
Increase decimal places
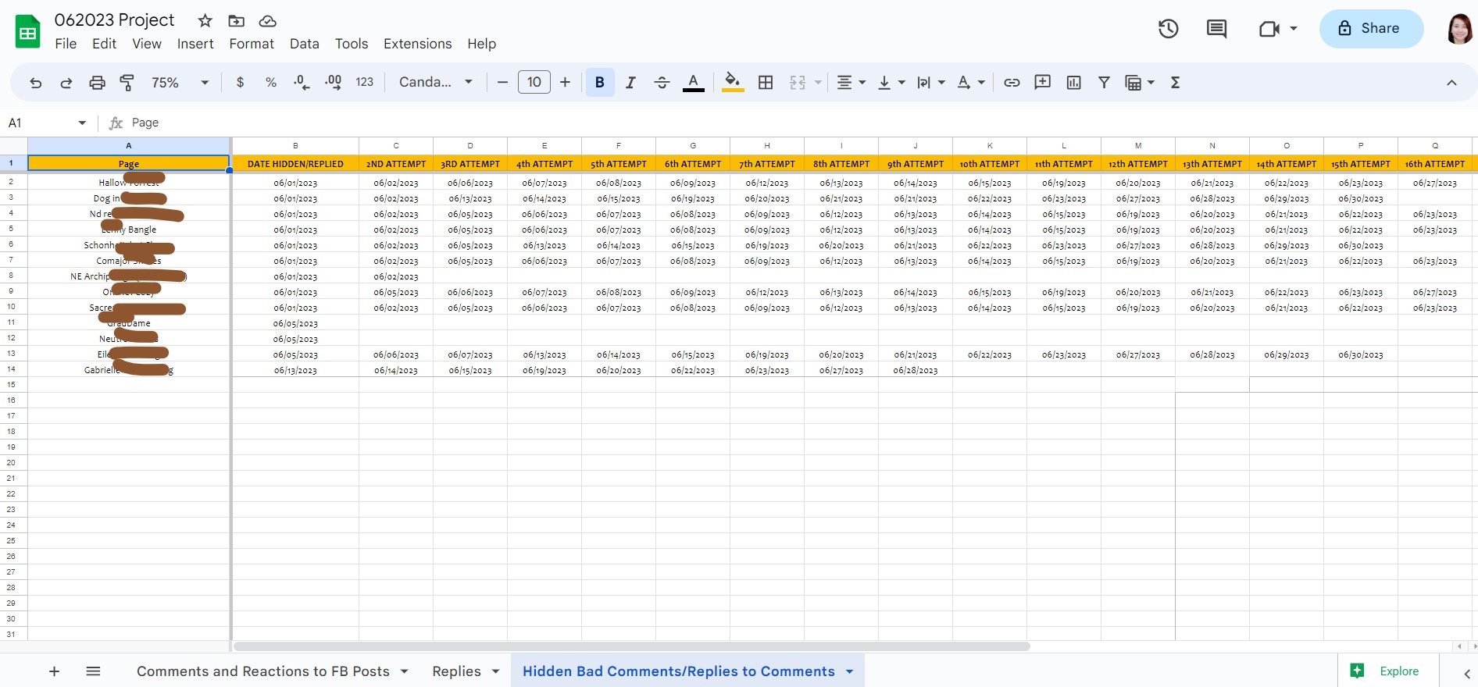[333, 82]
